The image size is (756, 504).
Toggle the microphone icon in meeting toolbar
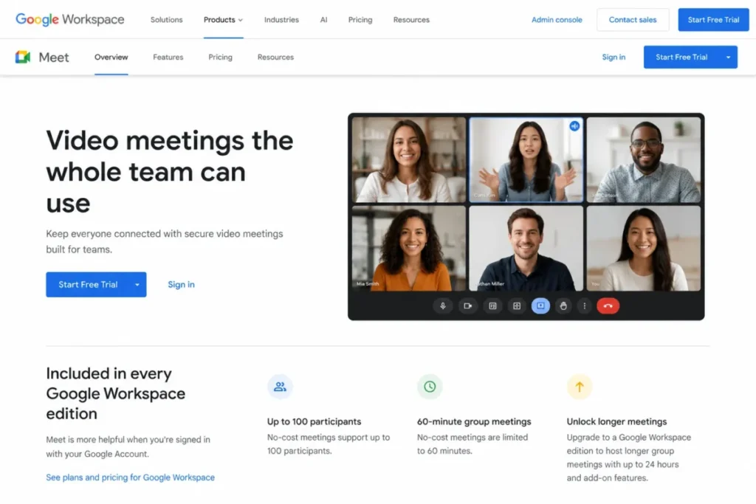(443, 306)
